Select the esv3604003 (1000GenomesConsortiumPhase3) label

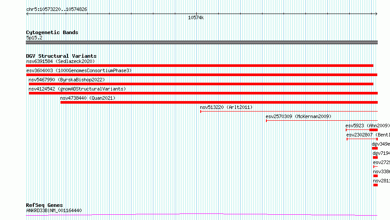pyautogui.click(x=79, y=70)
